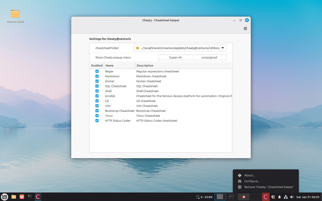The image size is (322, 201).
Task: Open the sound volume tray icon
Action: click(x=292, y=197)
